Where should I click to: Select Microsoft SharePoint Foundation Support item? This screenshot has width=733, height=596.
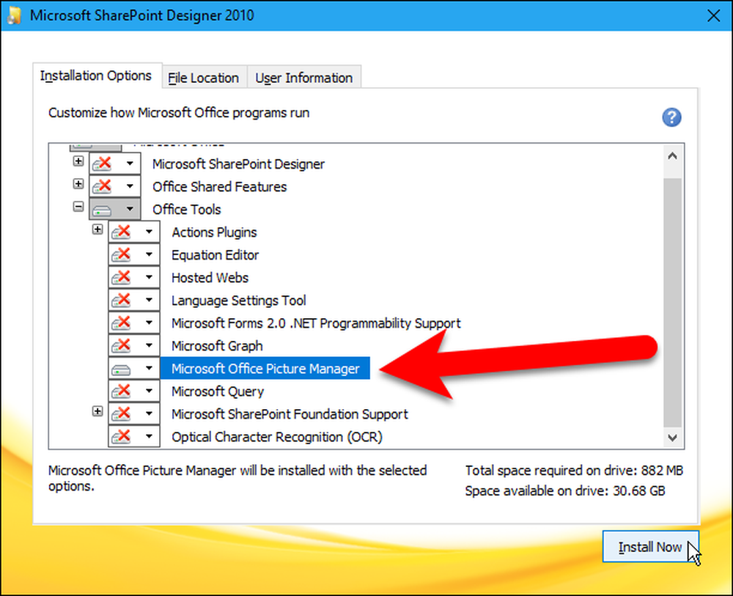[290, 414]
